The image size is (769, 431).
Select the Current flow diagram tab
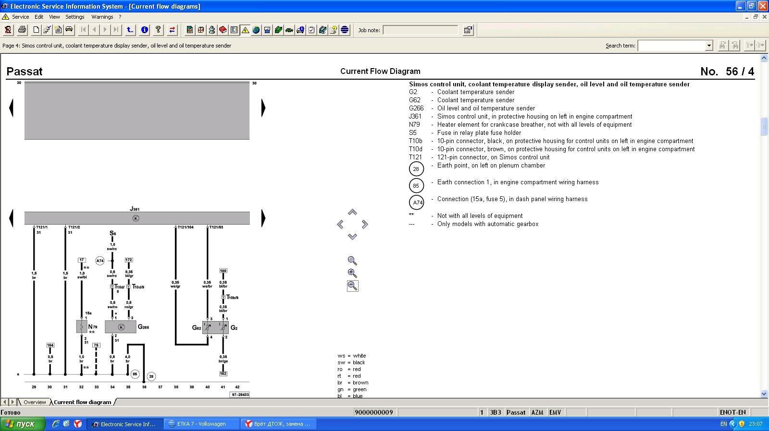coord(82,402)
